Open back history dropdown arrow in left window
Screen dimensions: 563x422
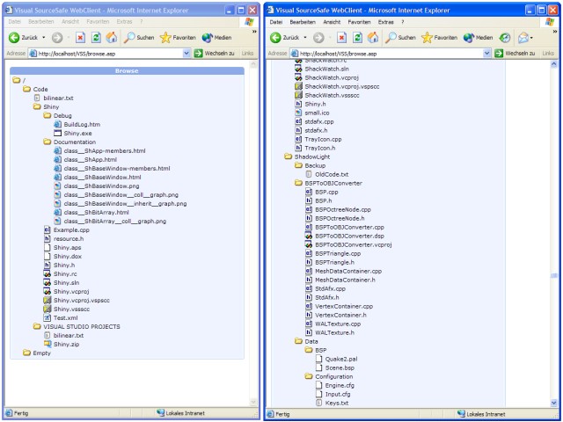[43, 37]
